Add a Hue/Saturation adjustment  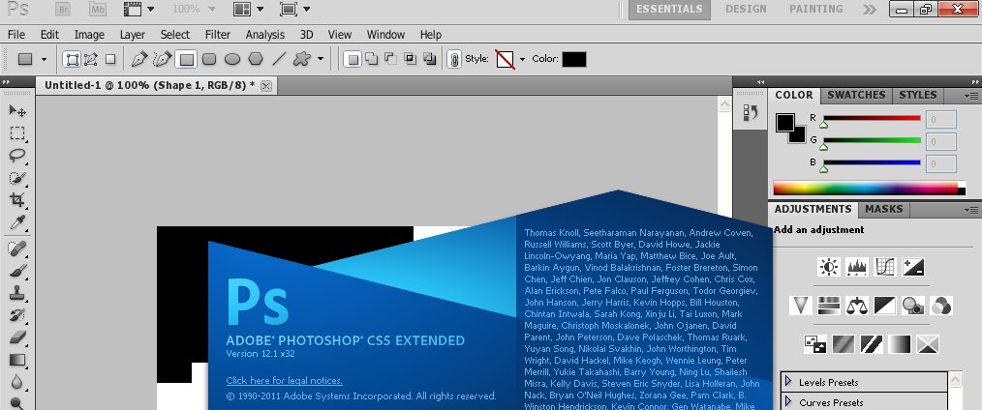(x=829, y=306)
